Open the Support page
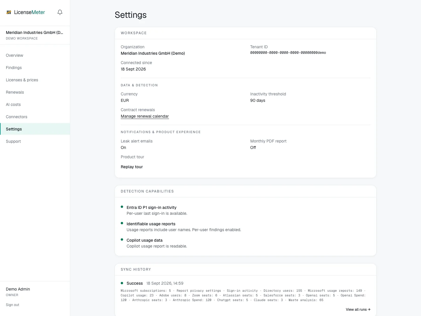421x316 pixels. [35, 141]
